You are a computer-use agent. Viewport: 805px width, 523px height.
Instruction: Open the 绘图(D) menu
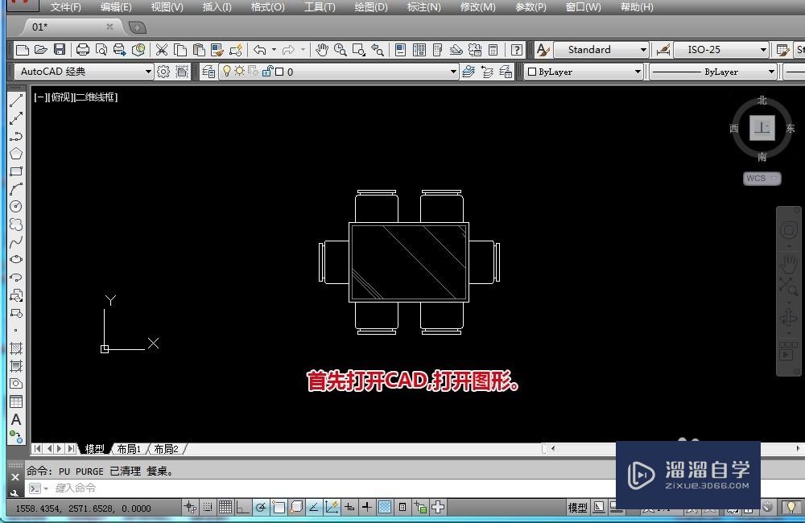(371, 7)
